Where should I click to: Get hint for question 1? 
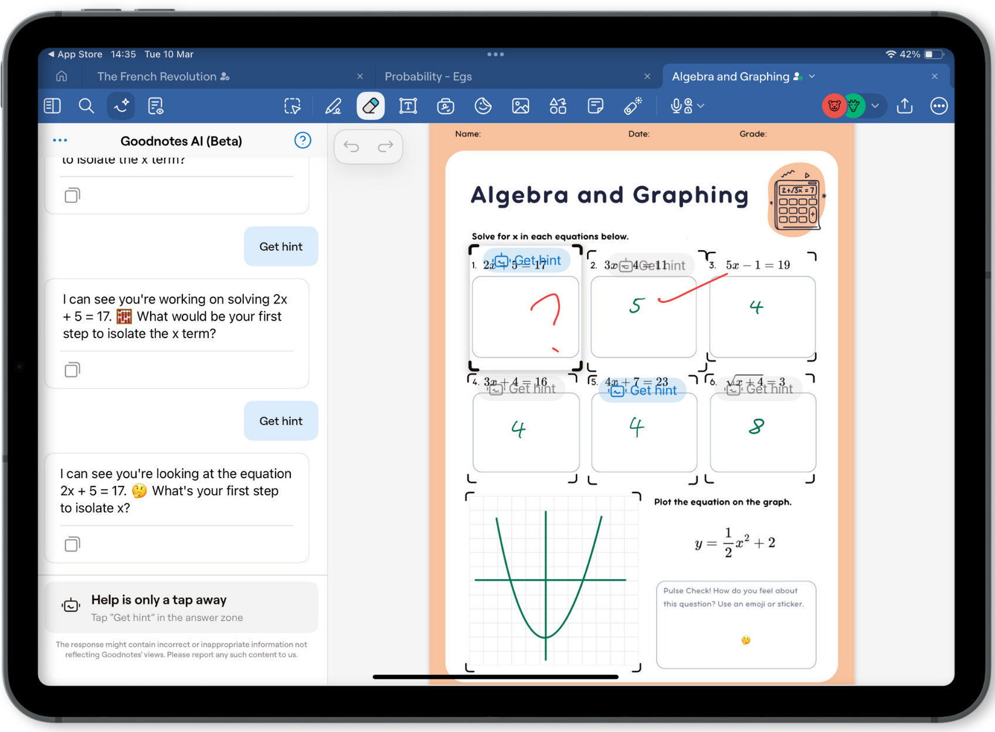pyautogui.click(x=527, y=261)
